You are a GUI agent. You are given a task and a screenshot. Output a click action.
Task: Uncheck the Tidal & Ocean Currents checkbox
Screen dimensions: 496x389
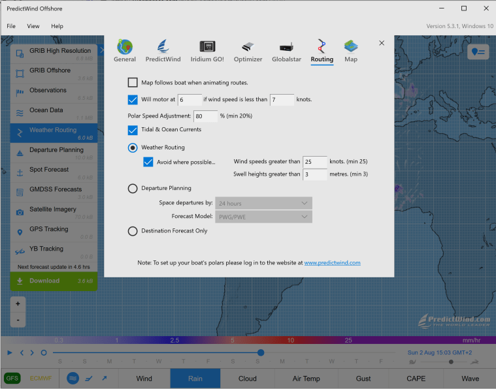point(133,130)
